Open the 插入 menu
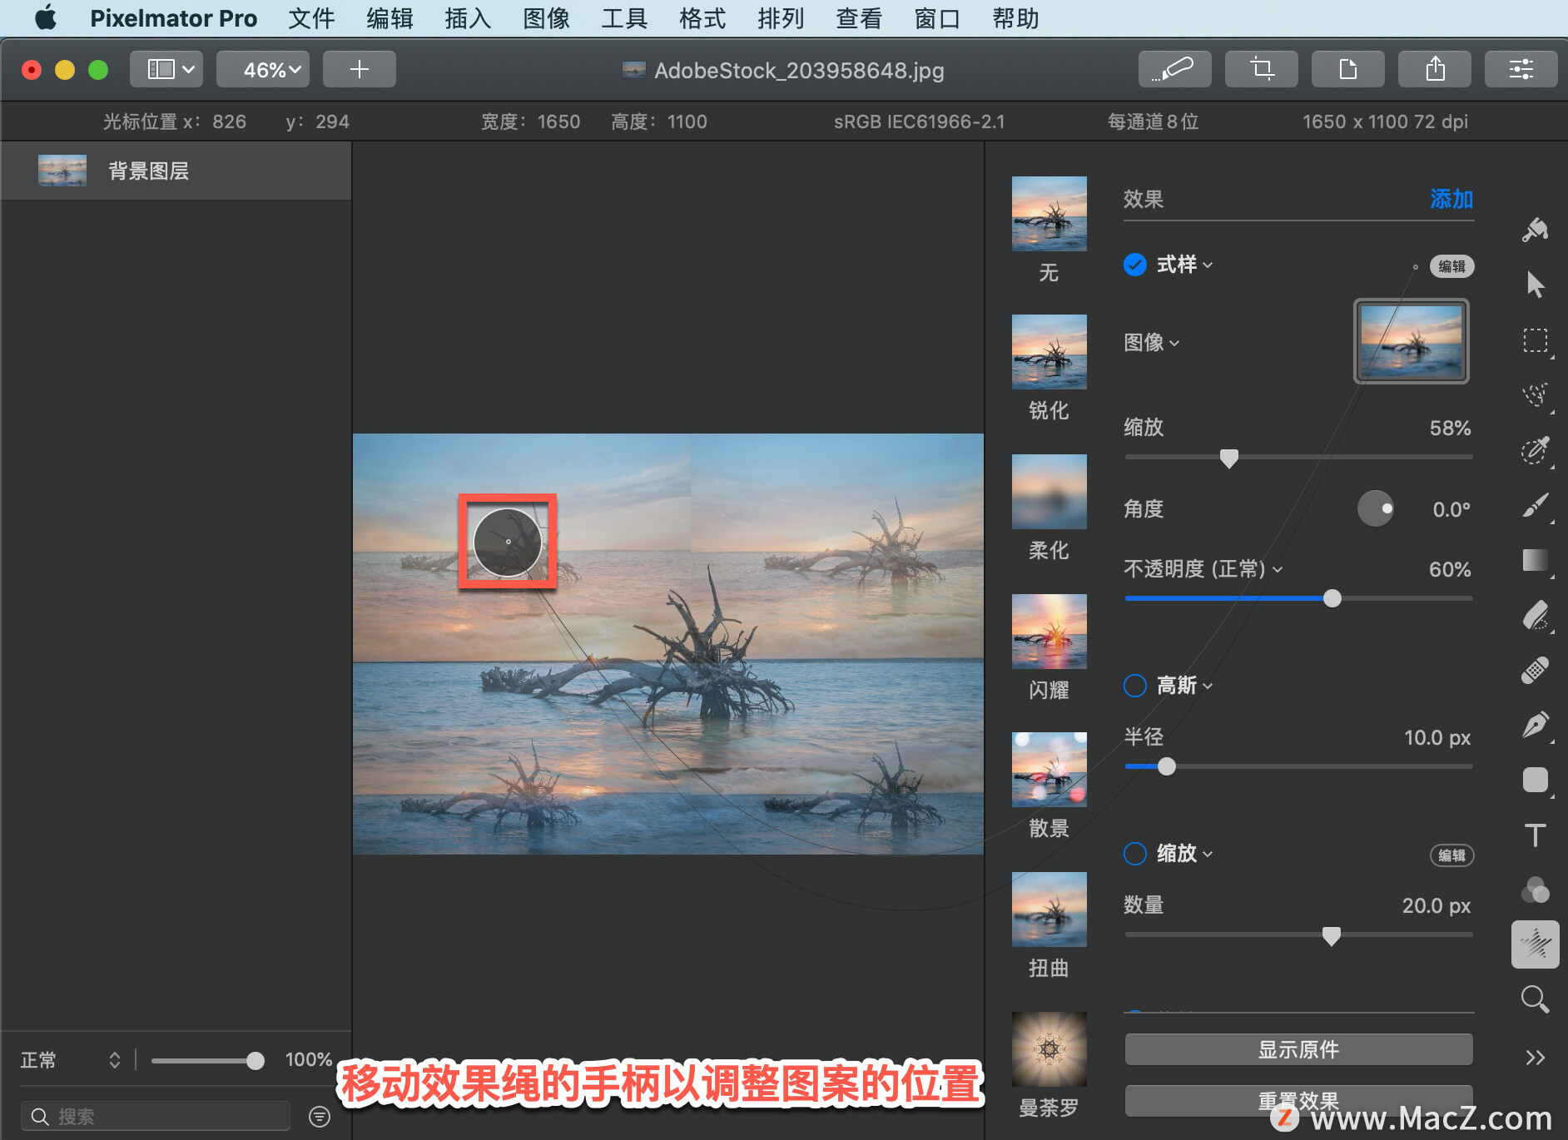Image resolution: width=1568 pixels, height=1140 pixels. (468, 18)
